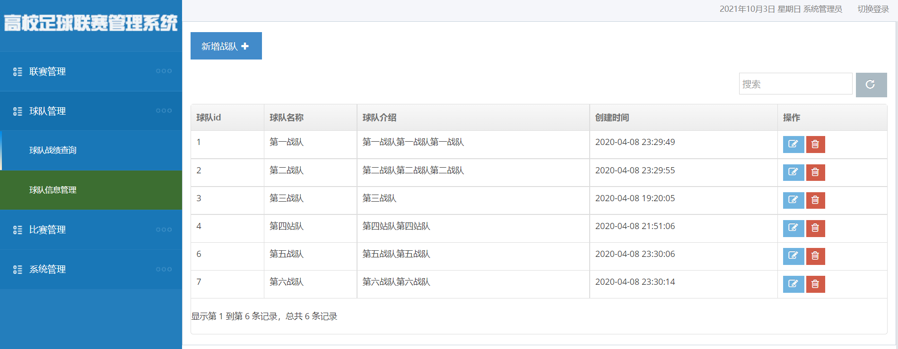Edit the 第二战队 row with pencil icon
Image resolution: width=898 pixels, height=349 pixels.
(793, 172)
